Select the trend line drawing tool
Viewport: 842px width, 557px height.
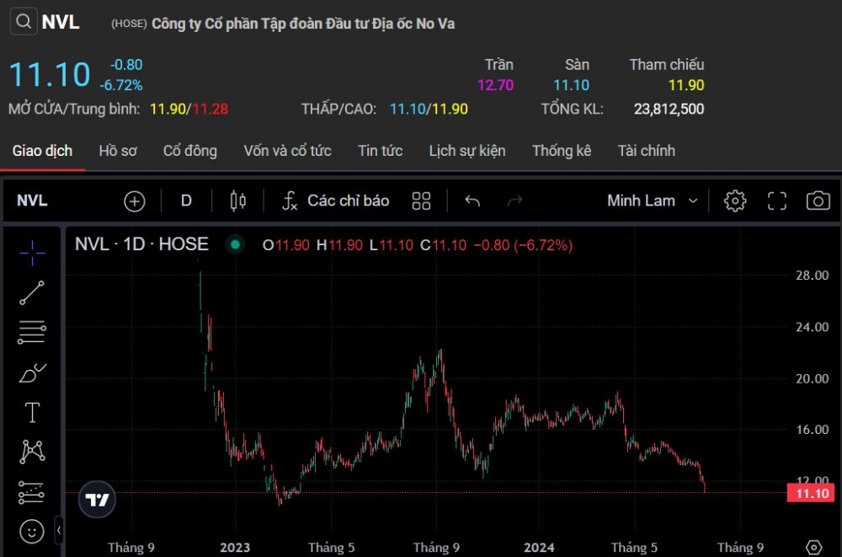coord(32,292)
